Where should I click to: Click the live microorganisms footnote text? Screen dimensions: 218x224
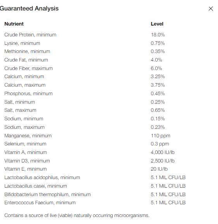pos(77,215)
